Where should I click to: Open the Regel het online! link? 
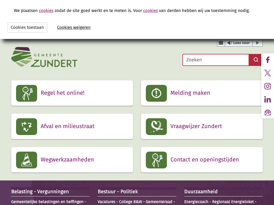point(63,93)
